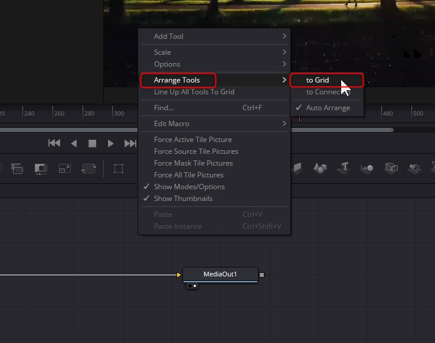Open the Scale submenu
The image size is (435, 343).
214,52
